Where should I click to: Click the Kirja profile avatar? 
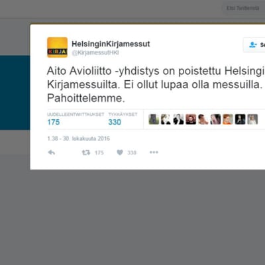pos(57,47)
